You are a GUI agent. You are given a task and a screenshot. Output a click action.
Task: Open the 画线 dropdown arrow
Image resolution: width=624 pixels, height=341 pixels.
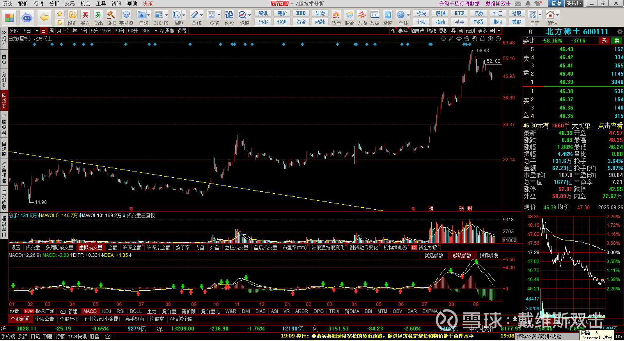pos(201,15)
